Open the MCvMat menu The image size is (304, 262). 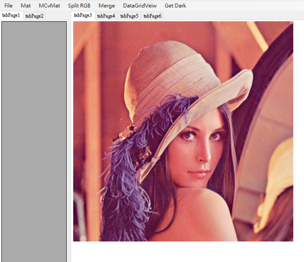coord(49,5)
